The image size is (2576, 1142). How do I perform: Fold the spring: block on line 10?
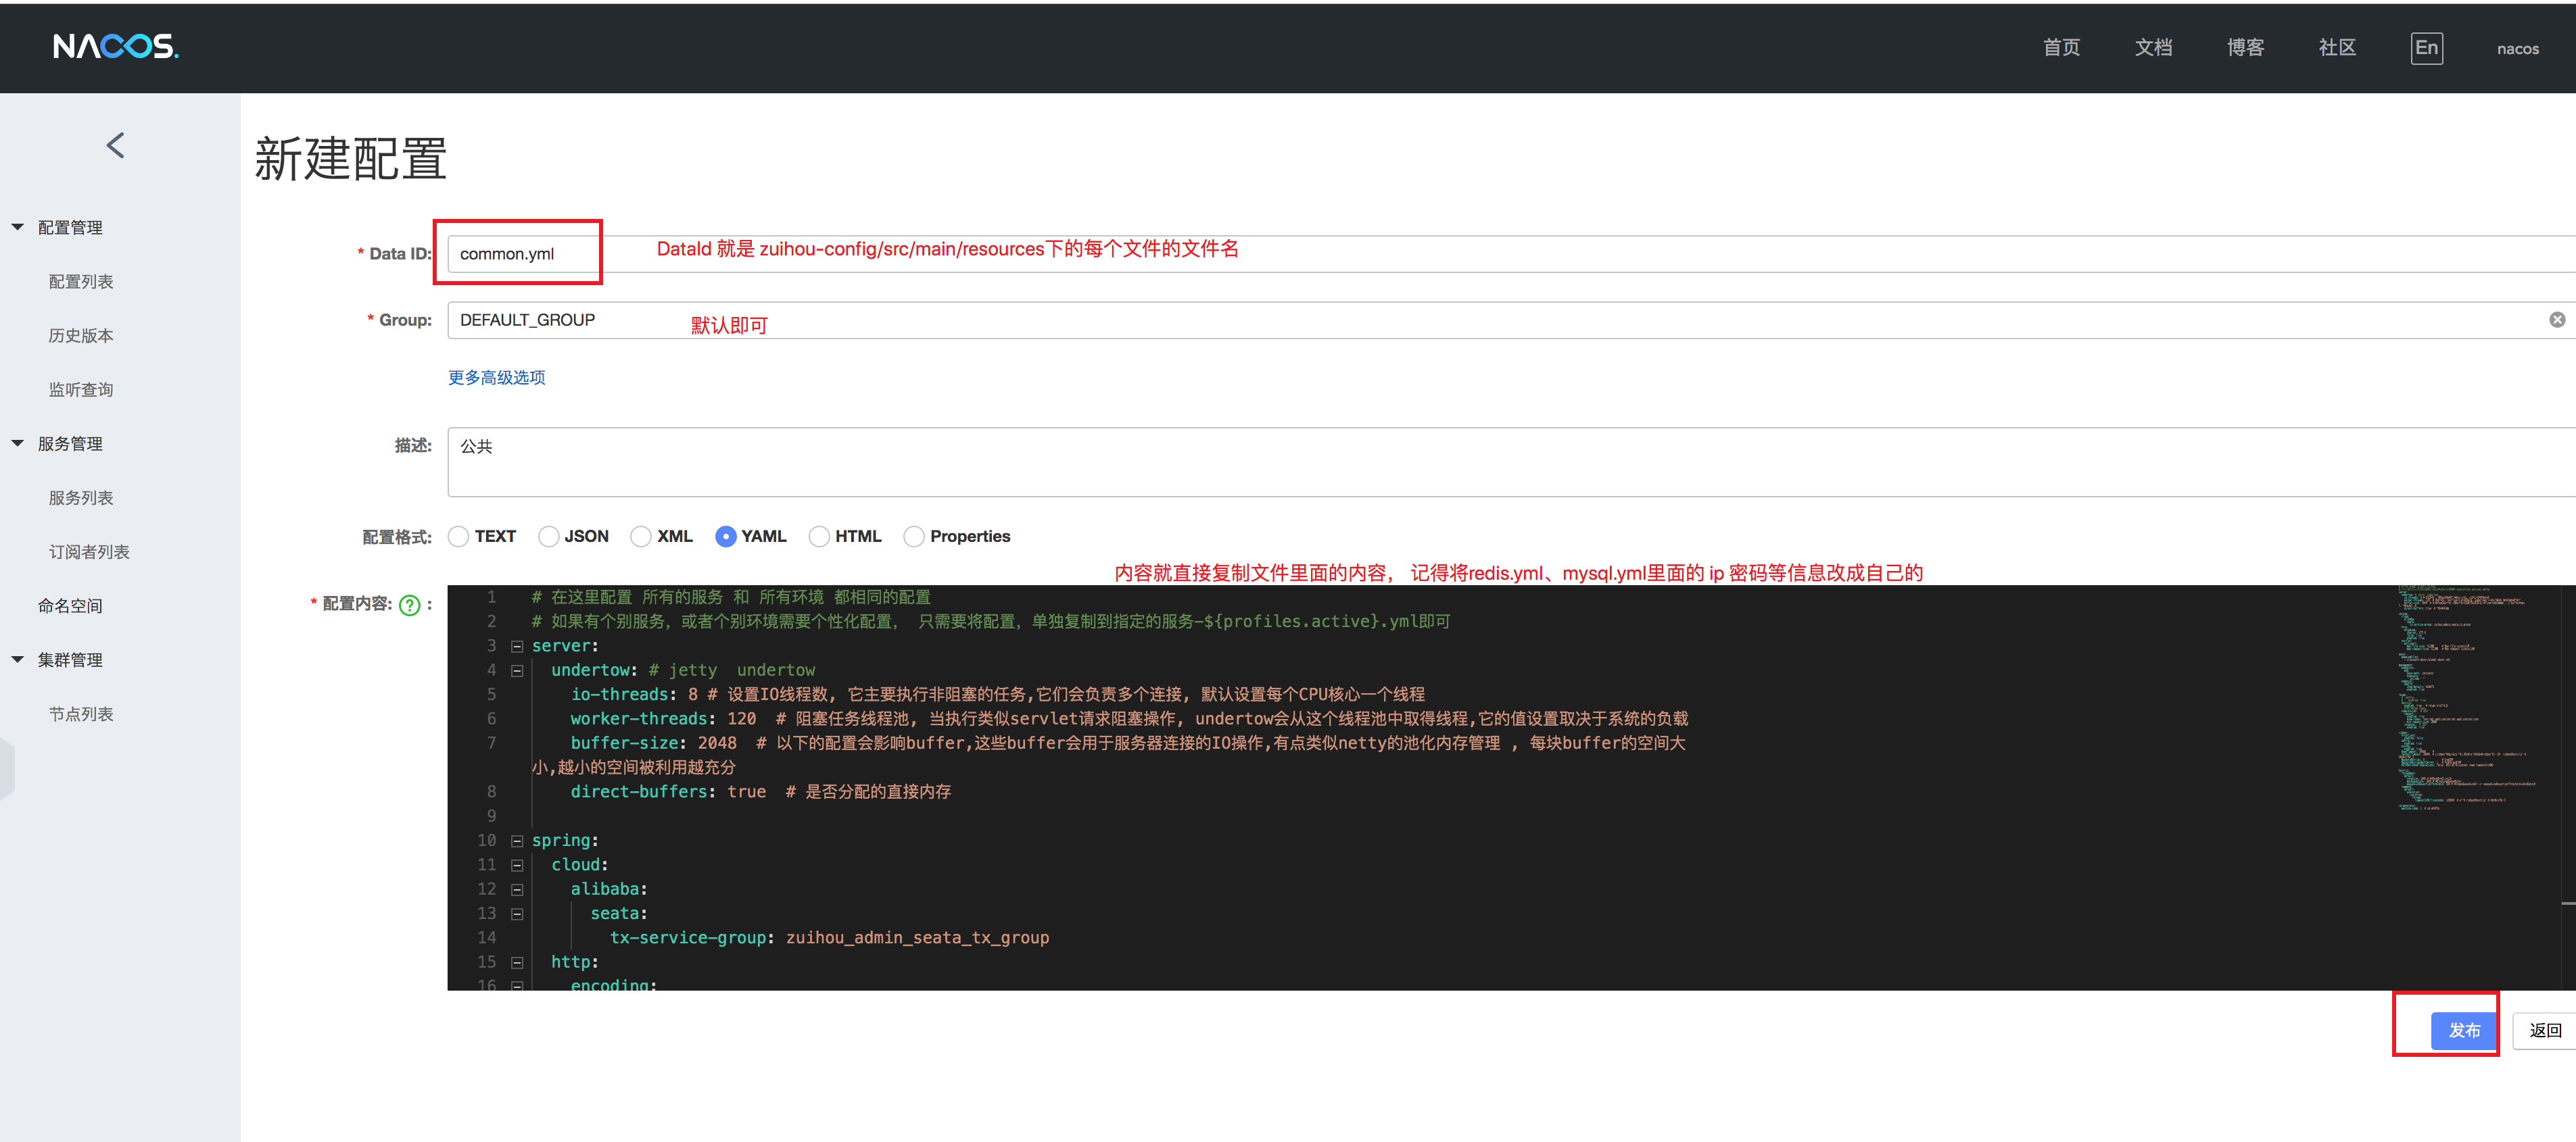coord(517,841)
